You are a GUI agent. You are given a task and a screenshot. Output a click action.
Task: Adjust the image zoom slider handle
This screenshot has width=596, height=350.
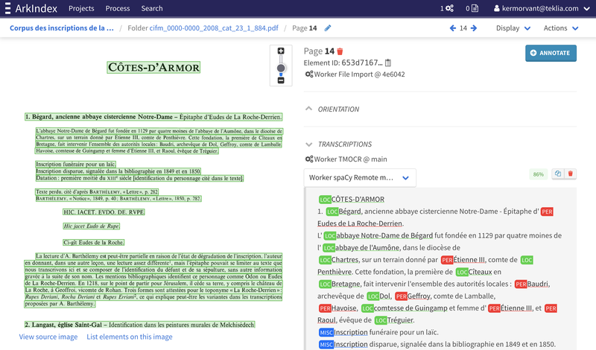(281, 68)
